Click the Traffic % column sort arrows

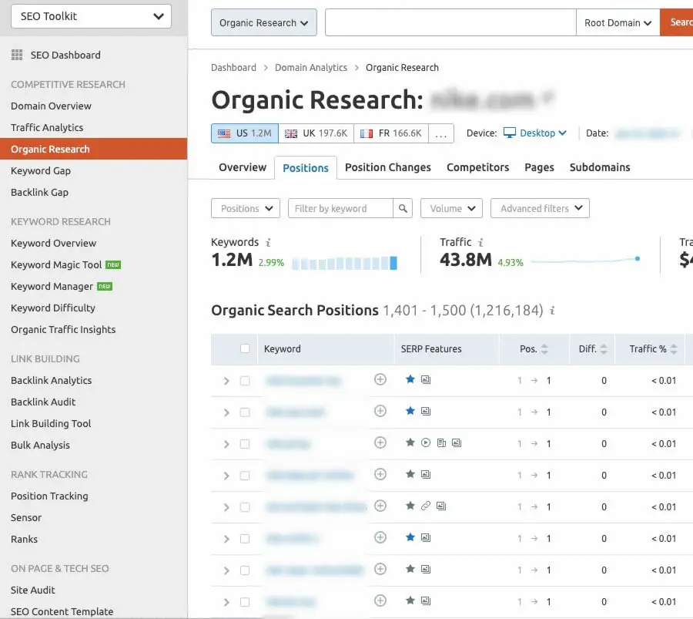pos(674,349)
